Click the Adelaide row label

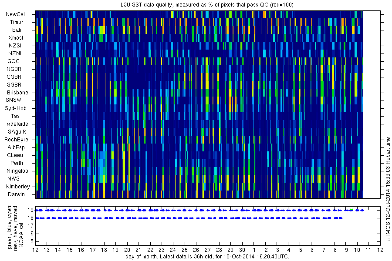click(x=17, y=124)
